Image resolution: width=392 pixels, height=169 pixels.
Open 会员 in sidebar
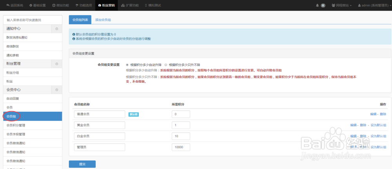(x=33, y=107)
